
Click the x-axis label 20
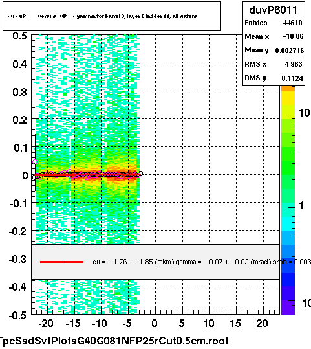point(262,323)
